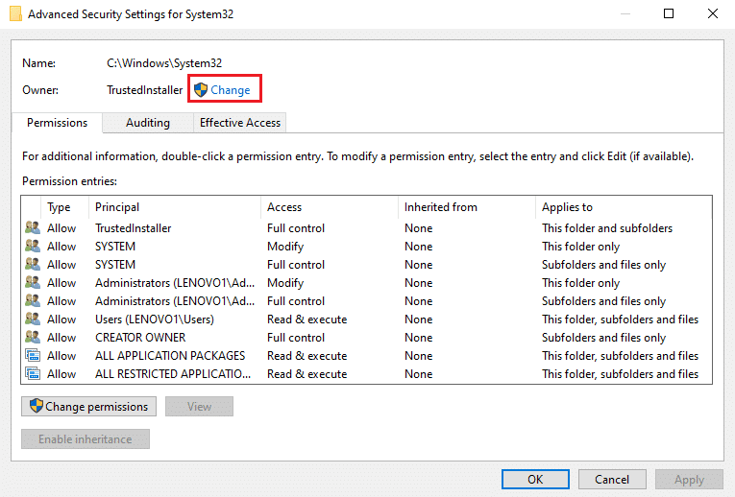Click the Enable inheritance button
Screen dimensions: 735x497
(86, 439)
